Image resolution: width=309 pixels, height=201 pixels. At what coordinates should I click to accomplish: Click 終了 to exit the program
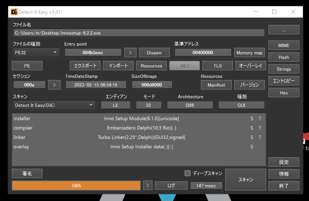point(284,185)
